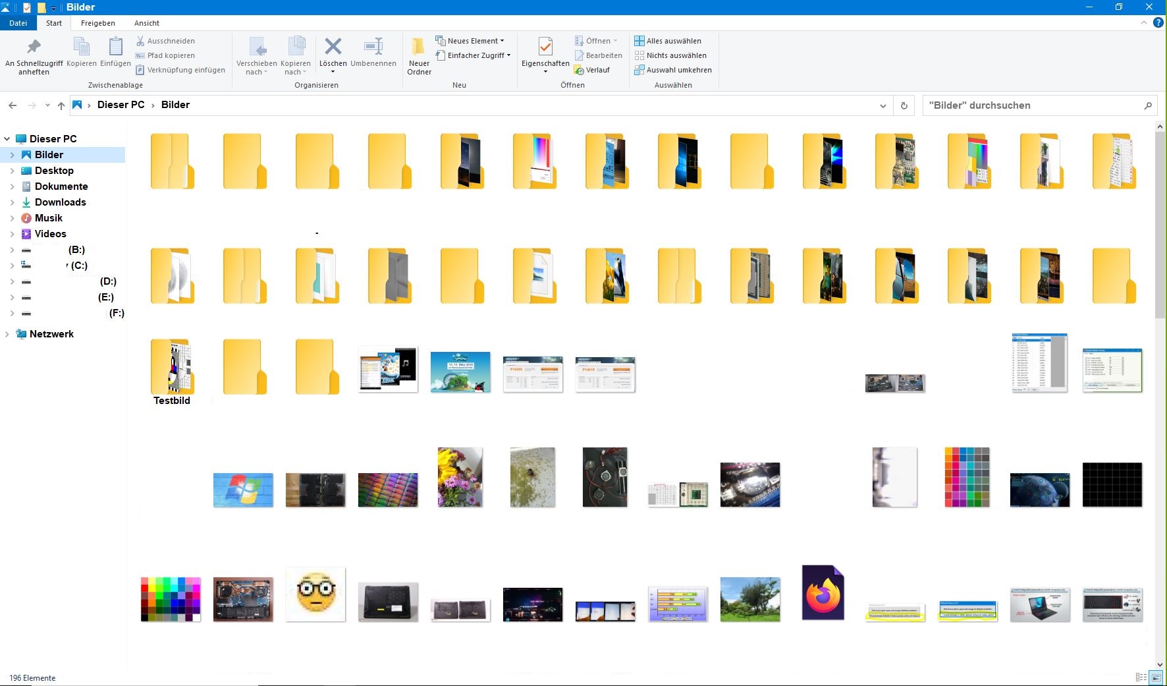Select Desktop in navigation pane
Screen dimensions: 1167x686
coord(54,171)
